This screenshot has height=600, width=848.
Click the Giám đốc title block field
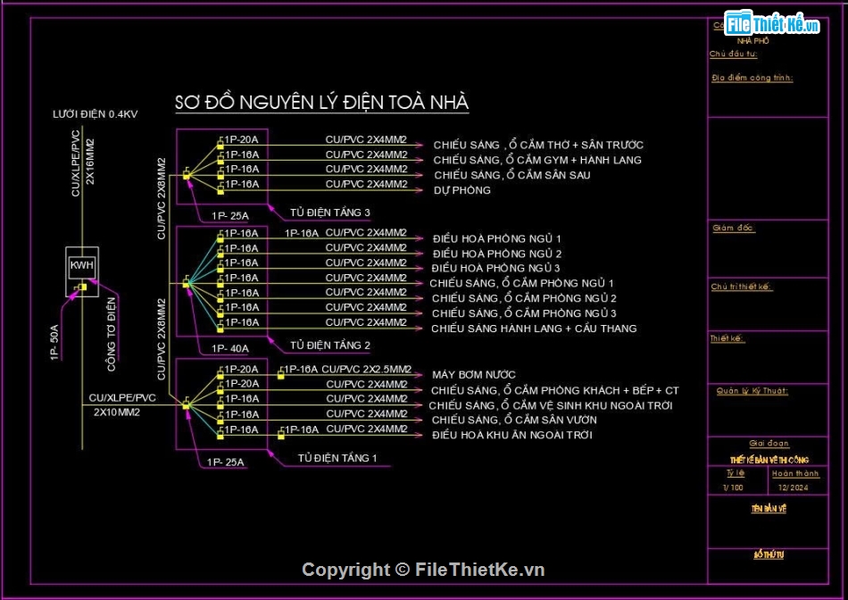[733, 228]
